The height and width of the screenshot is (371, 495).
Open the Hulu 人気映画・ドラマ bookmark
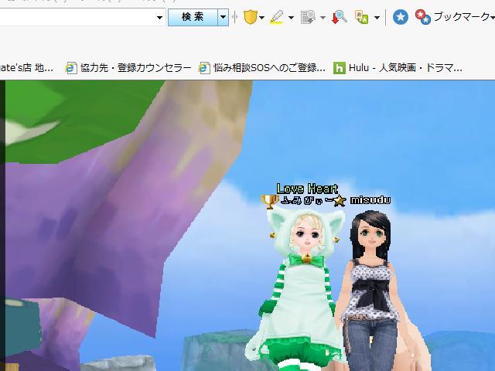(x=405, y=68)
